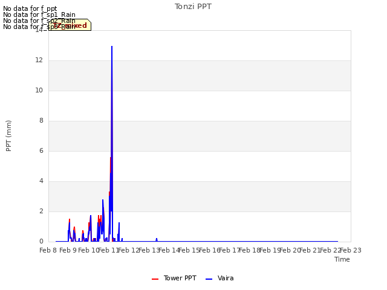Viewport: 387px width, 290px height.
Task: Click the Feb 14 x-axis tick label
Action: 169,250
